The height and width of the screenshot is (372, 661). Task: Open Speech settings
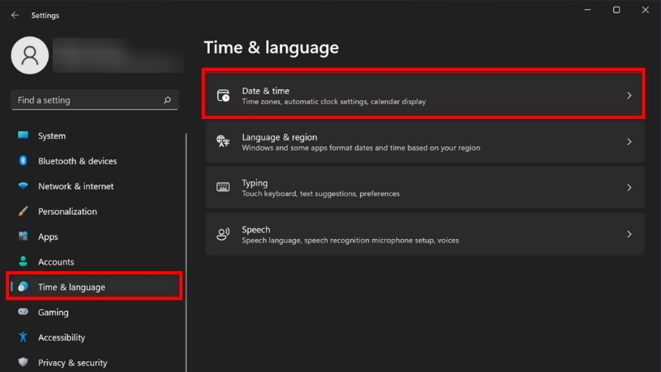click(425, 234)
